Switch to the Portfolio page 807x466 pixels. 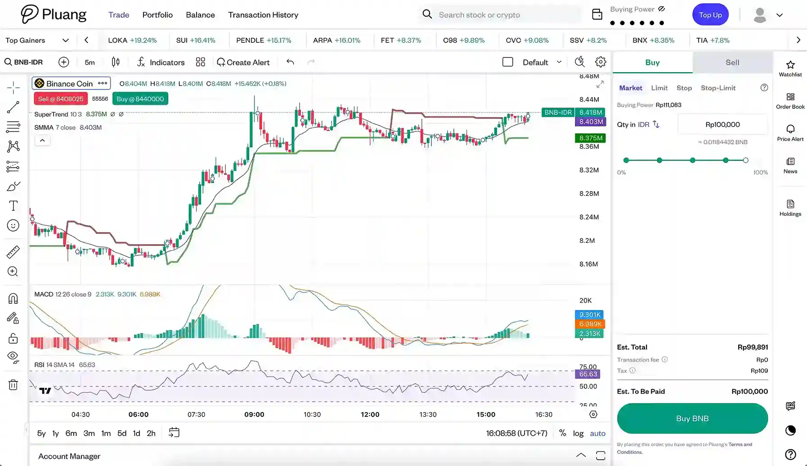coord(157,15)
